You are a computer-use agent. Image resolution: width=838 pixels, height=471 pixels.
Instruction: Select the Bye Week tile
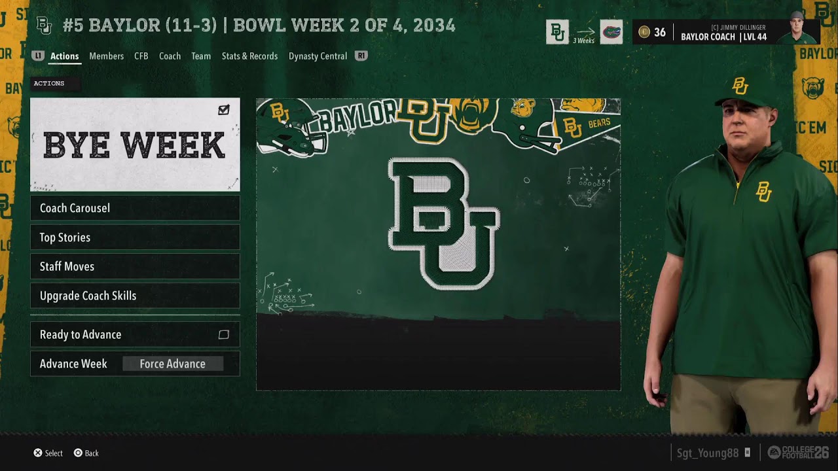135,145
